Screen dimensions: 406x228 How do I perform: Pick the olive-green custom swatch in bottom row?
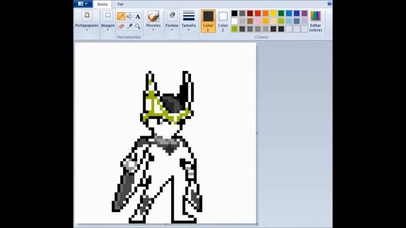pos(234,29)
